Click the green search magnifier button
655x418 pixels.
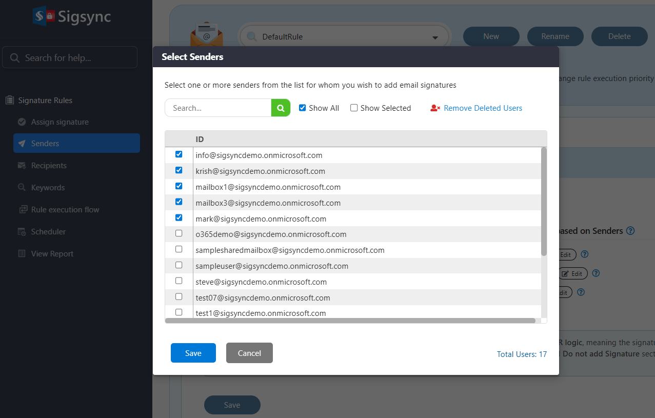[x=281, y=108]
